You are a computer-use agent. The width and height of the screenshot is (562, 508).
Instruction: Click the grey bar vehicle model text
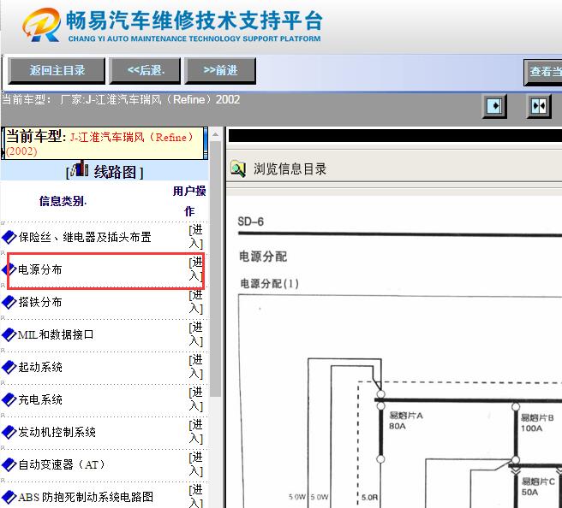121,99
